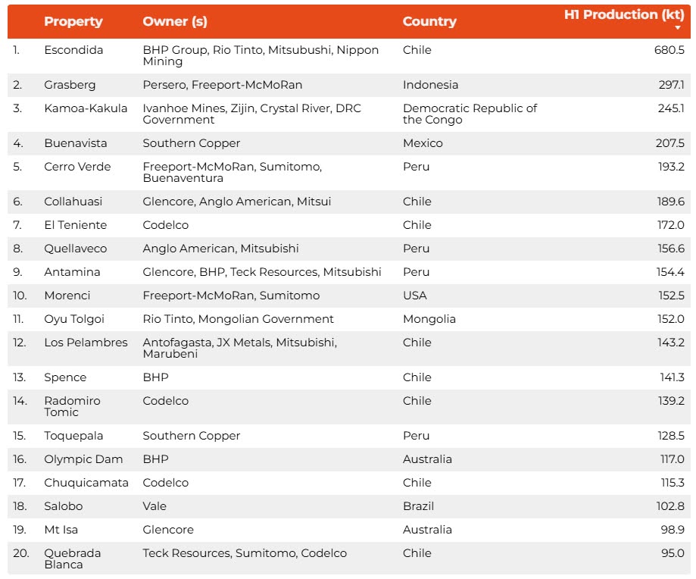Click the sort arrow under H1 Production
The width and height of the screenshot is (696, 579).
(678, 28)
